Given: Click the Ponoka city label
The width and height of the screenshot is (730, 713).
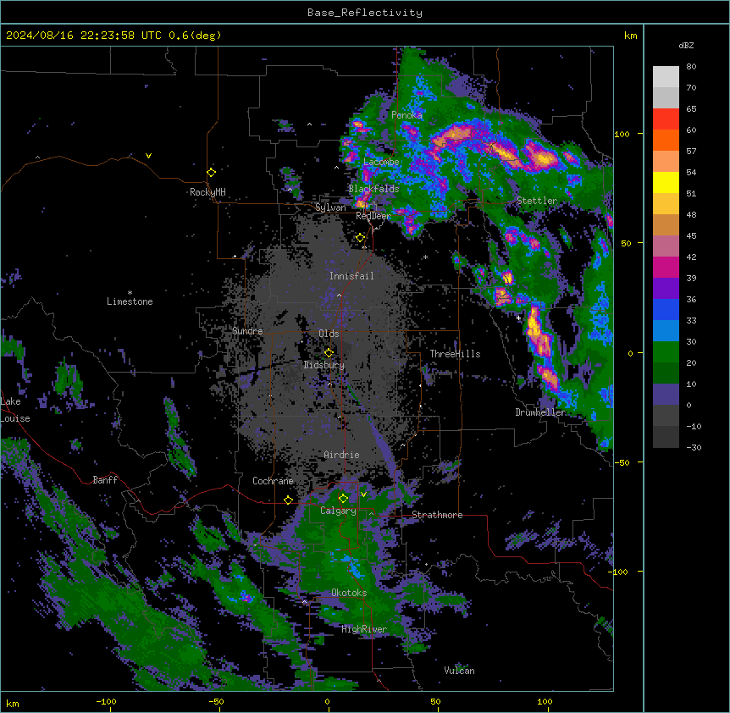Looking at the screenshot, I should (x=406, y=115).
